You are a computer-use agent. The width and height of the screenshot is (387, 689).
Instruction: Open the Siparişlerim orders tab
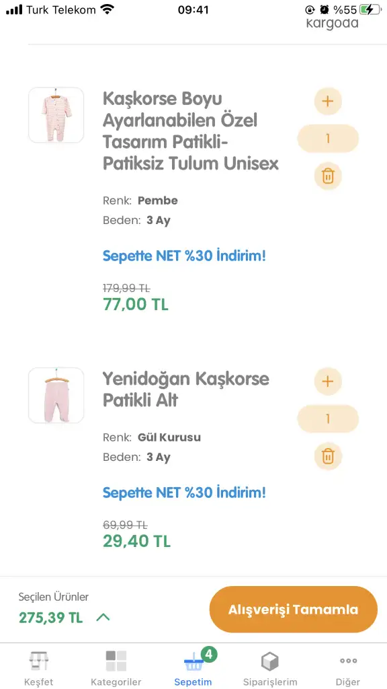pos(270,668)
